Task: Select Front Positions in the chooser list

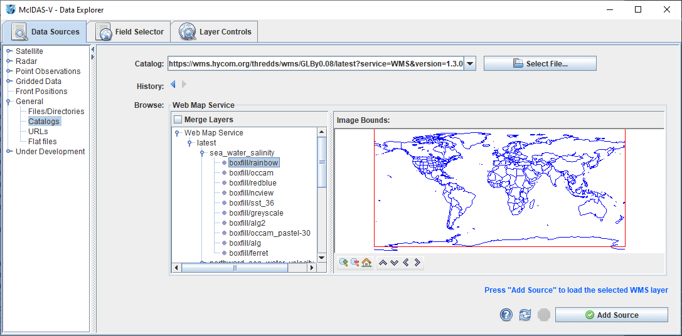Action: (41, 92)
